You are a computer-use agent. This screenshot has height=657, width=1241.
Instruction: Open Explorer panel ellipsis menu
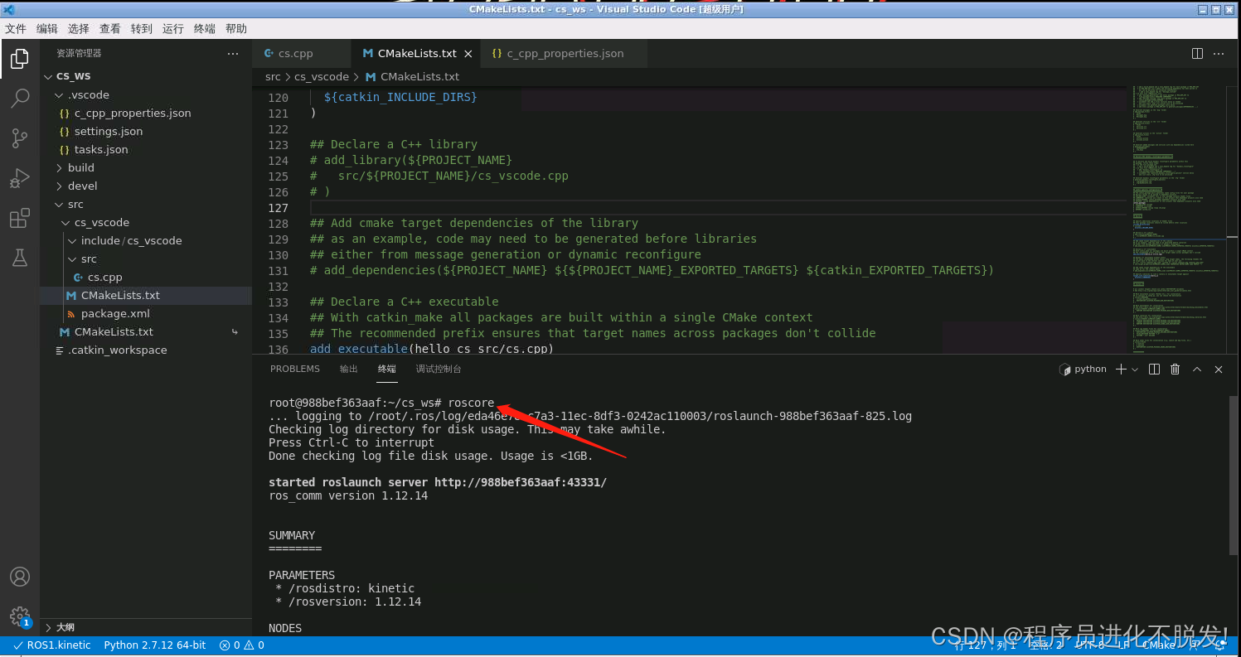tap(233, 53)
